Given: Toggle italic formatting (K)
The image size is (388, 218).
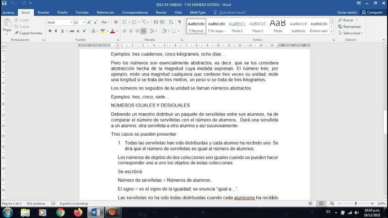Looking at the screenshot, I should coord(56,31).
